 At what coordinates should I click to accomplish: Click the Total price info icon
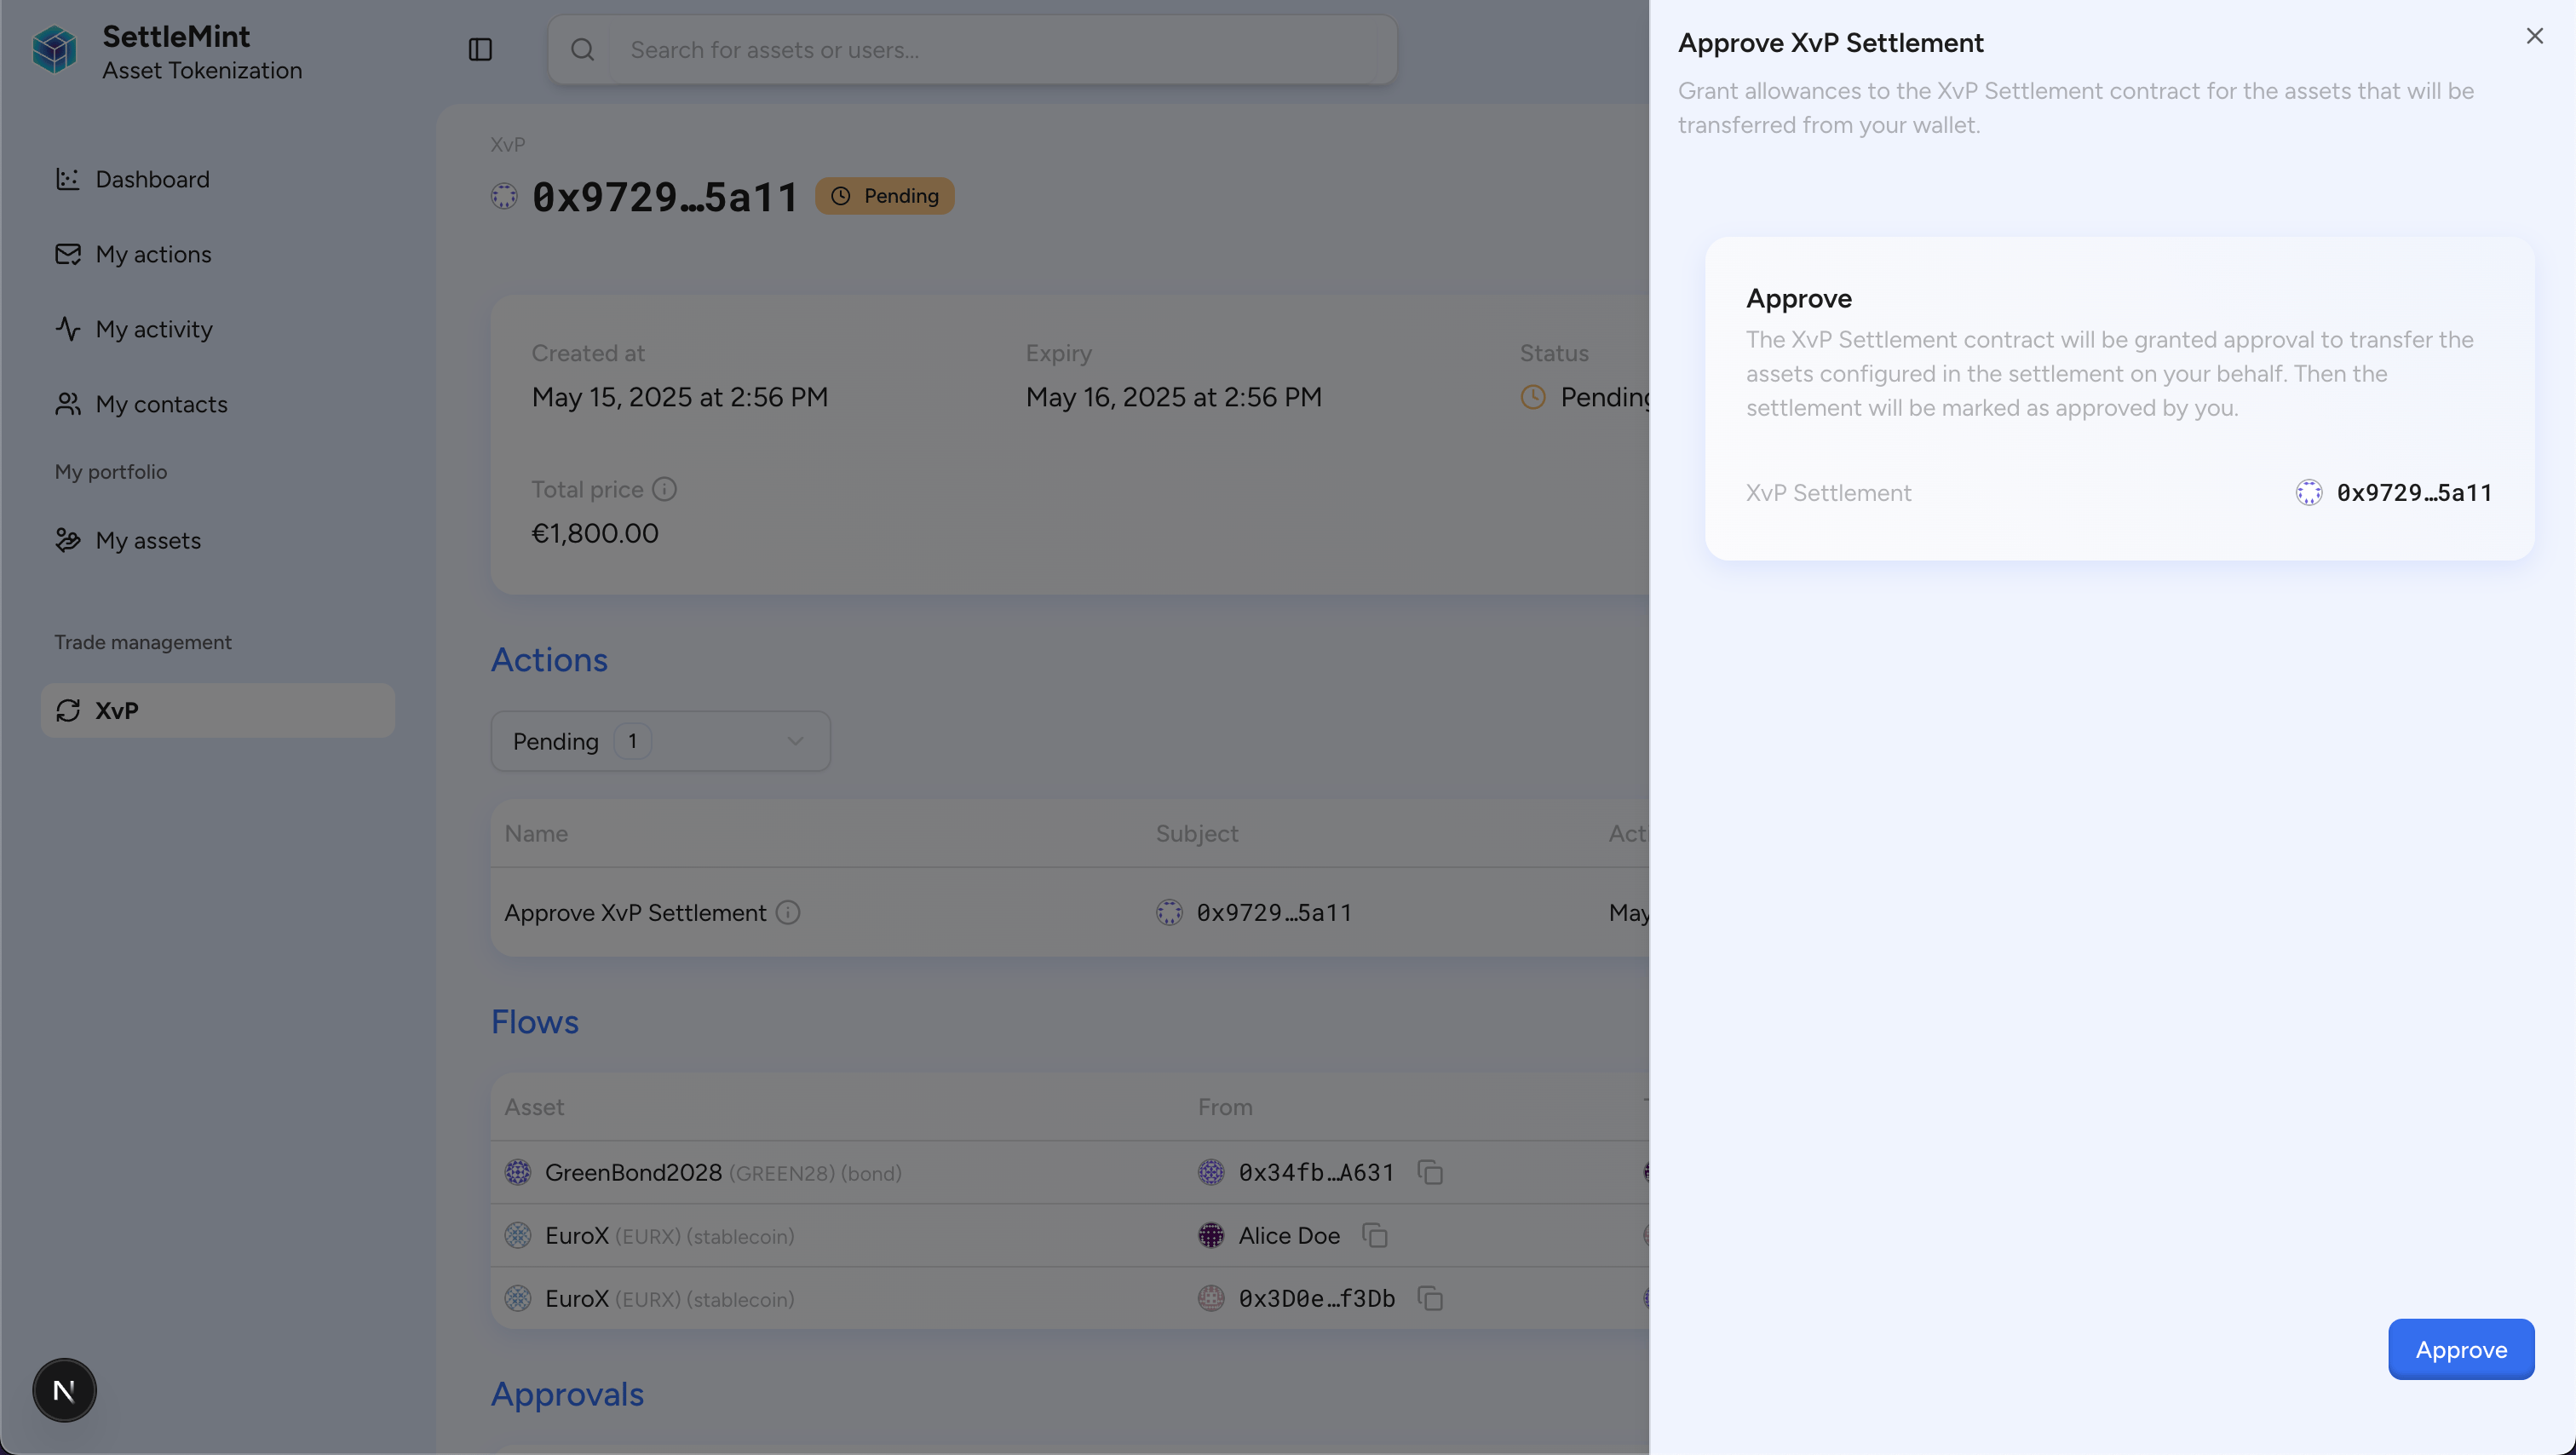click(x=664, y=489)
